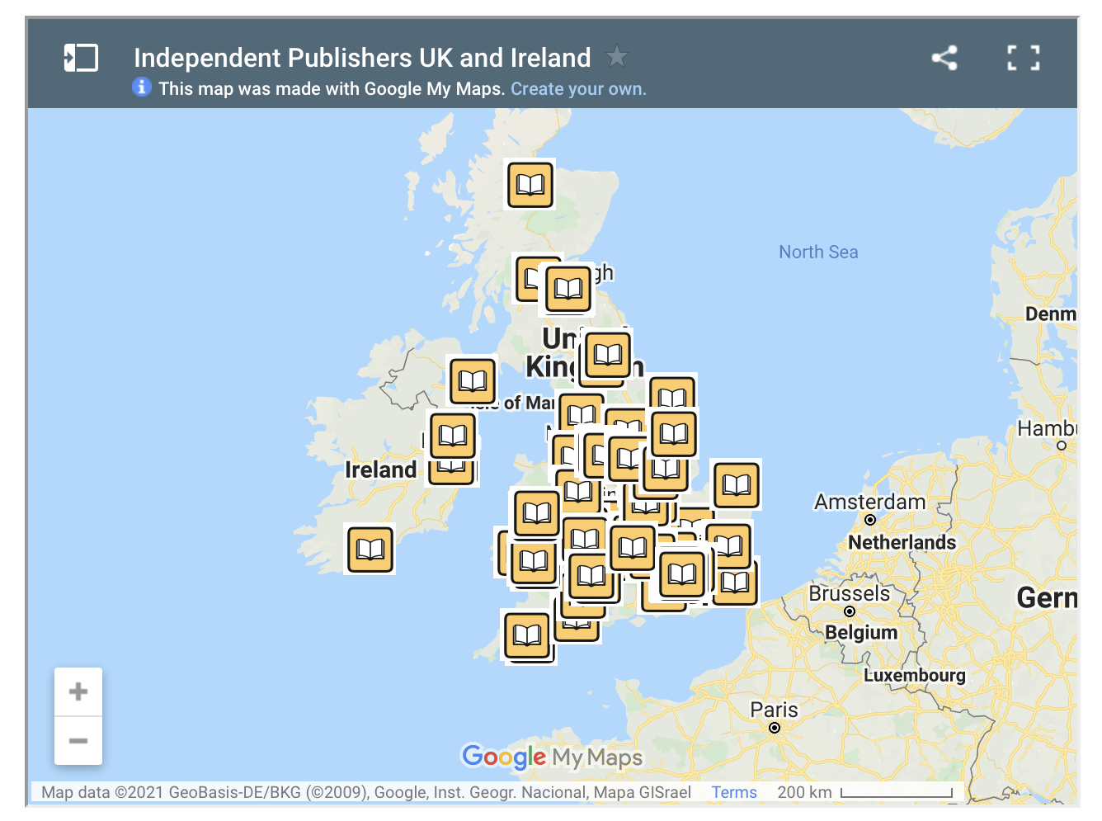Select the book marker over northern England
Image resolution: width=1102 pixels, height=821 pixels.
(x=608, y=355)
